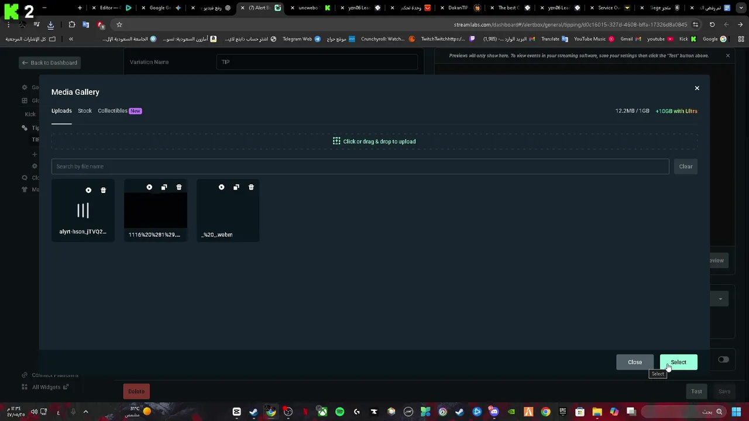Play the alyrt-hson audio file preview
Image resolution: width=749 pixels, height=421 pixels.
click(88, 190)
